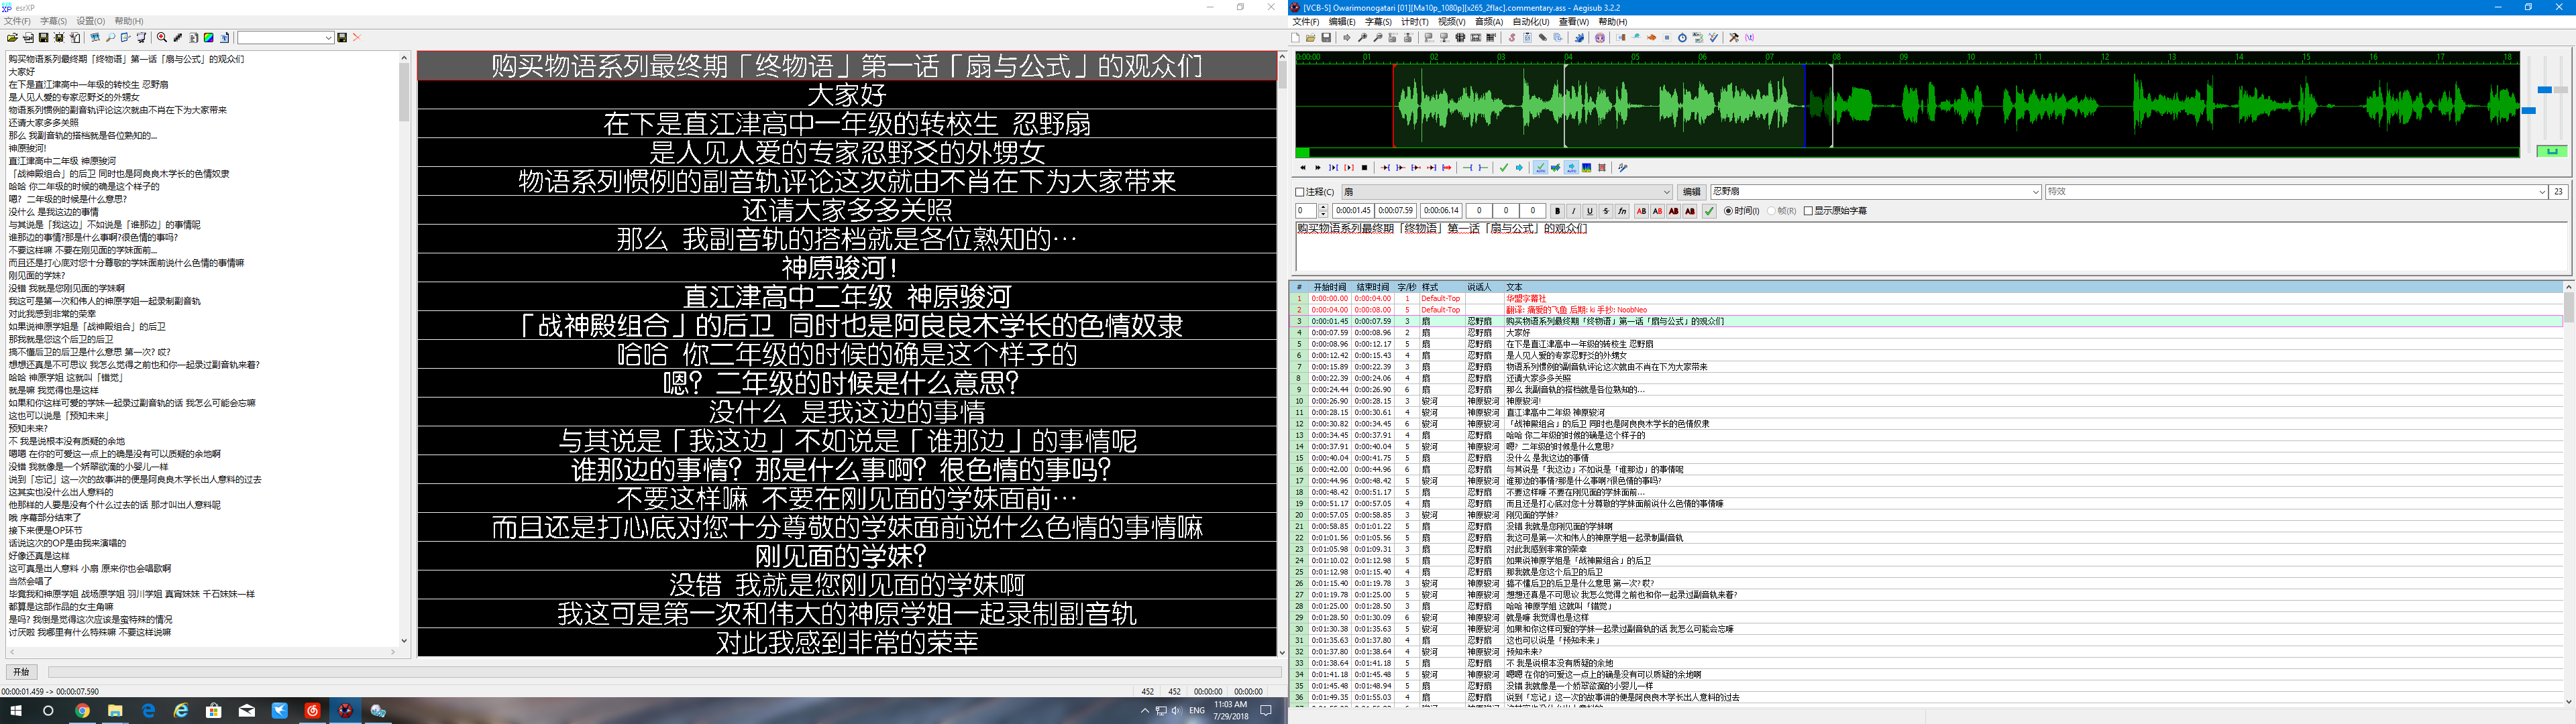Open Aegisub 计时(T) menu
Image resolution: width=2576 pixels, height=724 pixels.
coord(1414,21)
